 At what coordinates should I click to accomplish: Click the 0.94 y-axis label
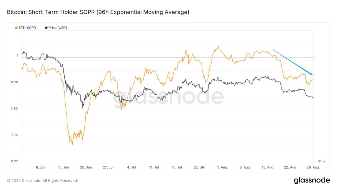point(14,135)
